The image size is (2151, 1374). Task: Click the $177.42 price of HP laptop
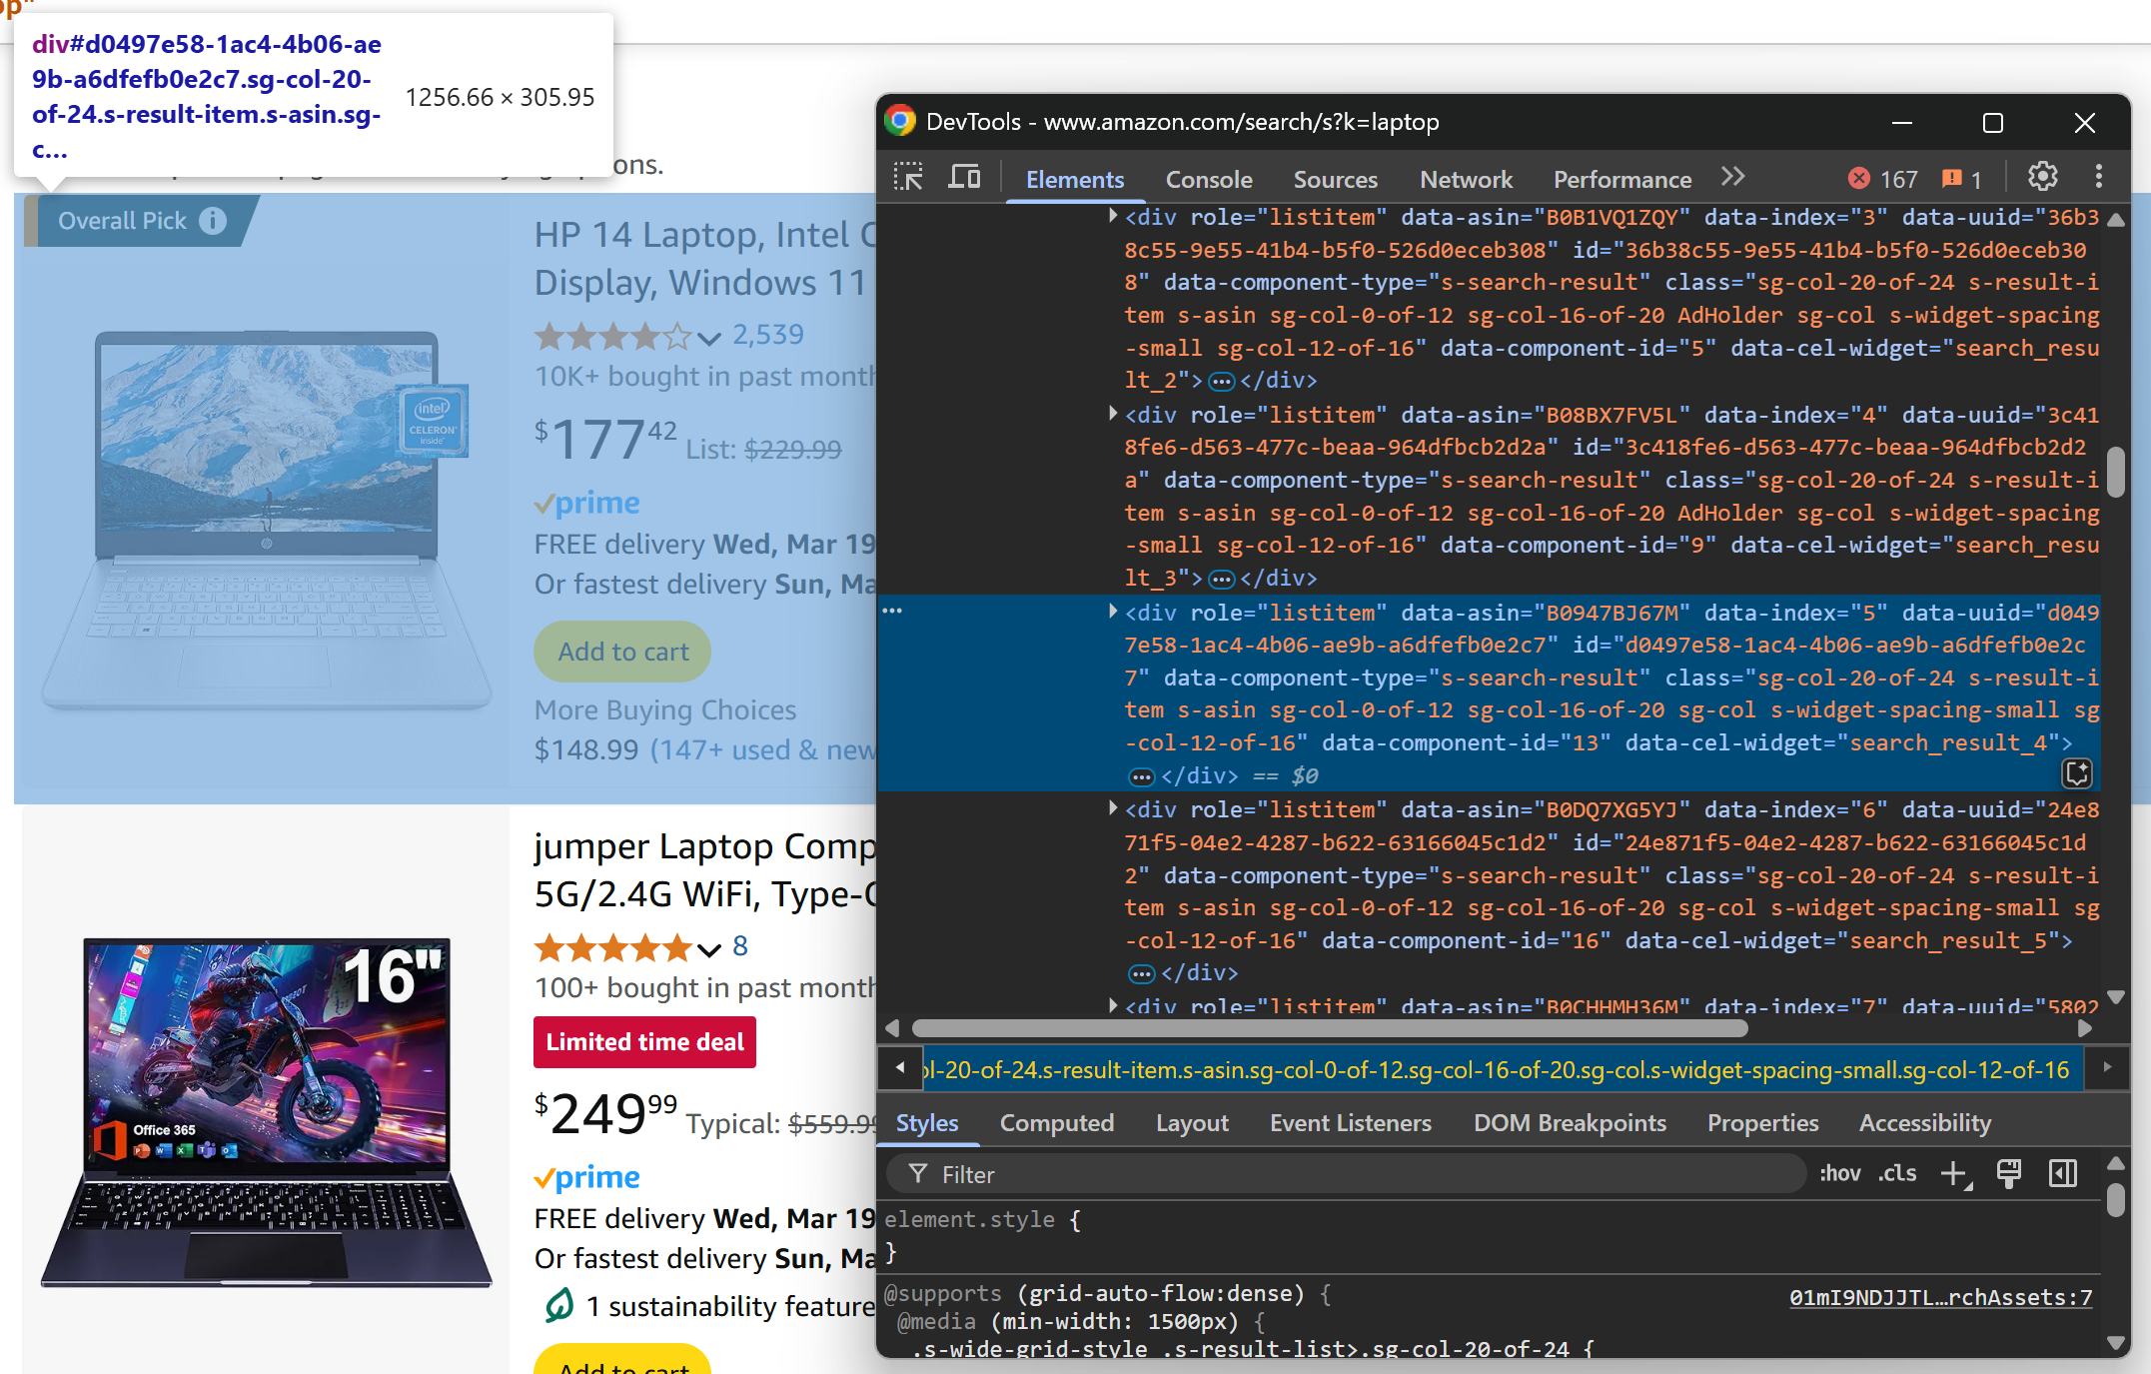coord(605,440)
